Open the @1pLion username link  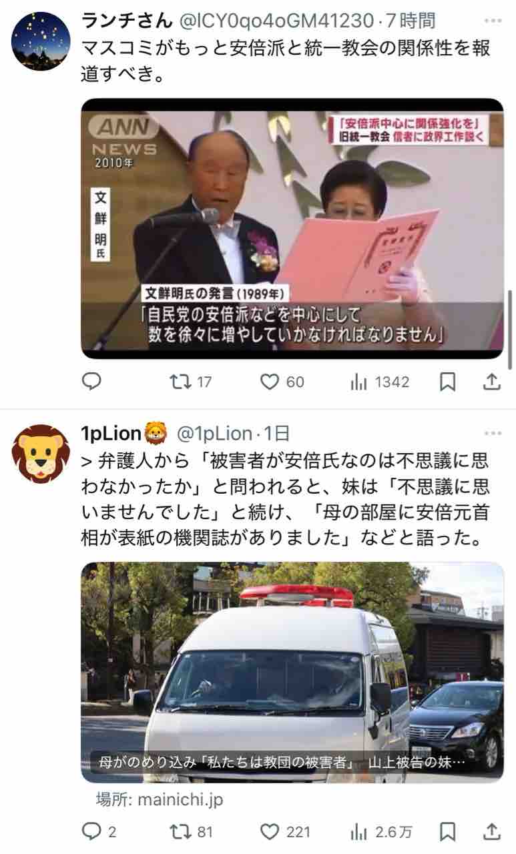click(214, 434)
